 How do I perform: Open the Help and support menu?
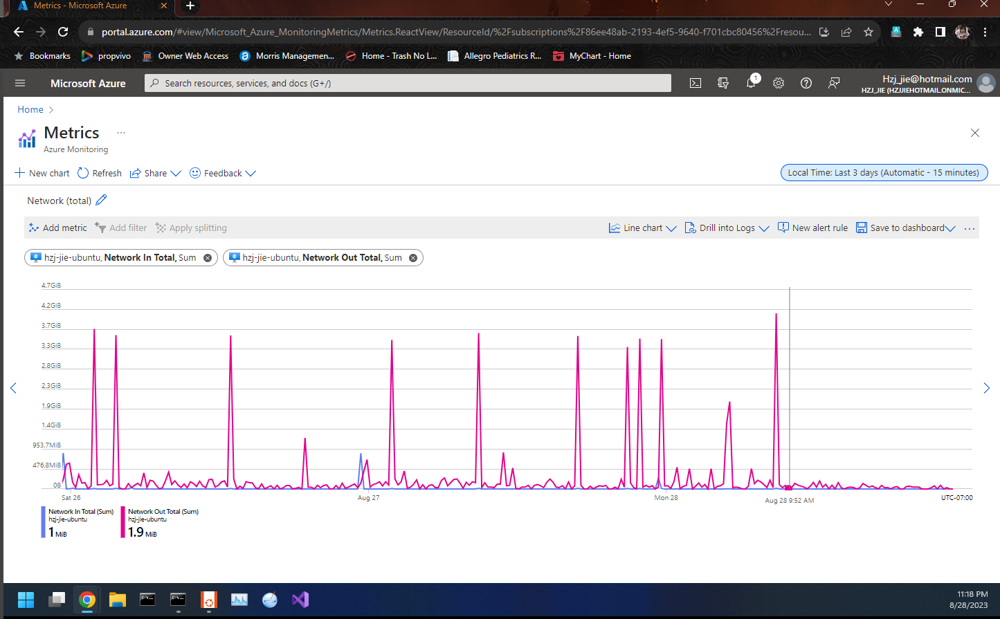tap(806, 82)
